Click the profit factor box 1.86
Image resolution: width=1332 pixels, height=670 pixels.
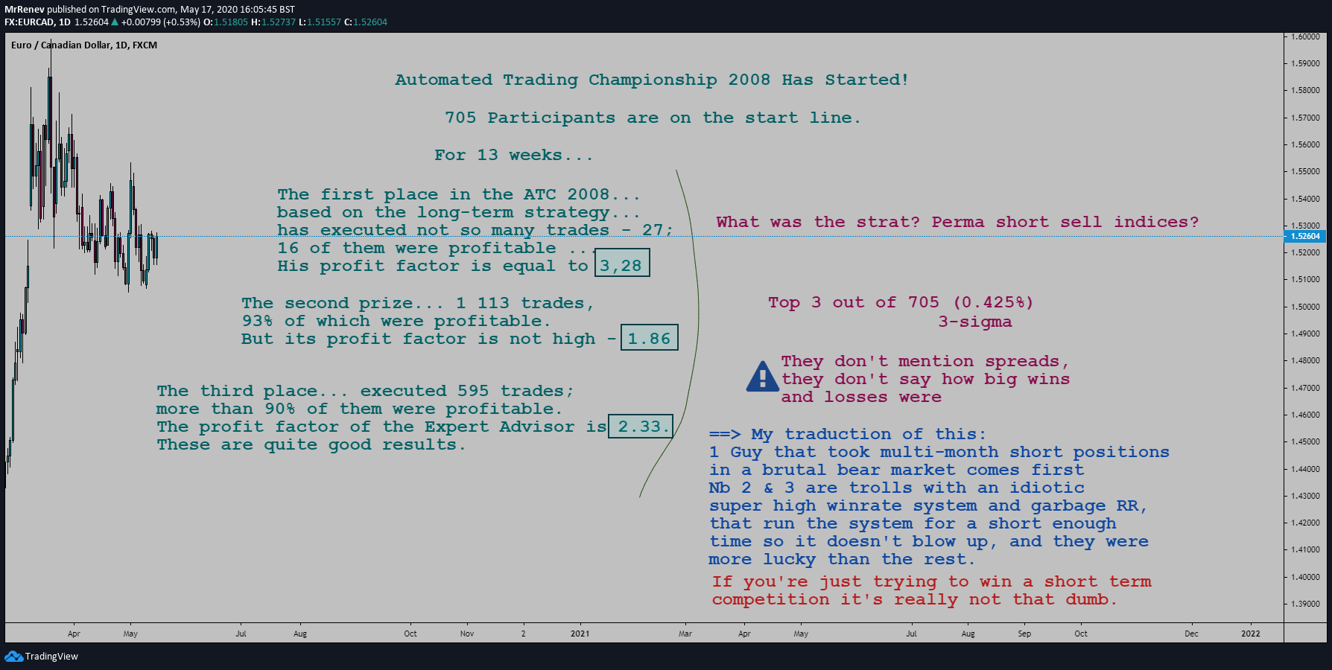pyautogui.click(x=650, y=337)
